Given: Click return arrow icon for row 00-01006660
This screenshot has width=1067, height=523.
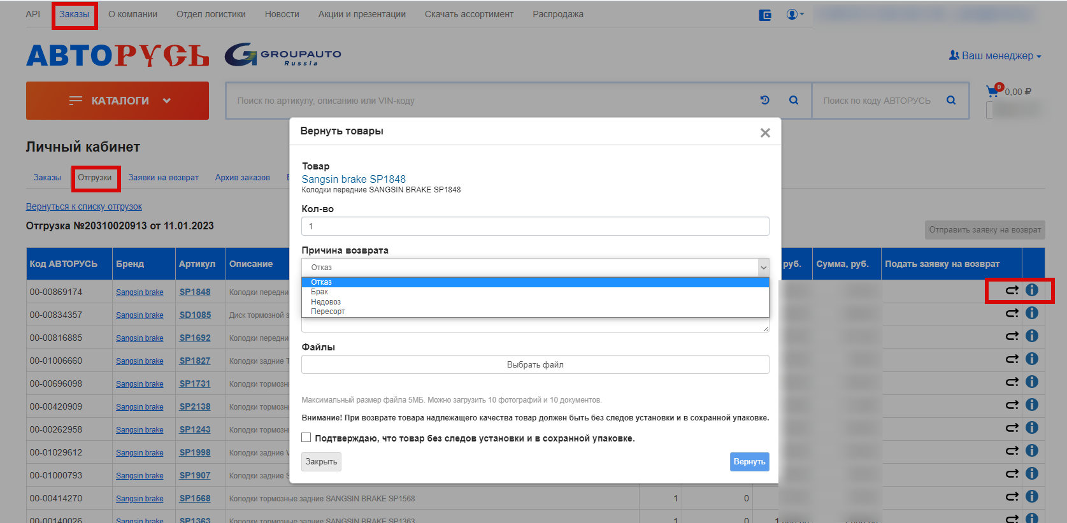Looking at the screenshot, I should 1012,359.
